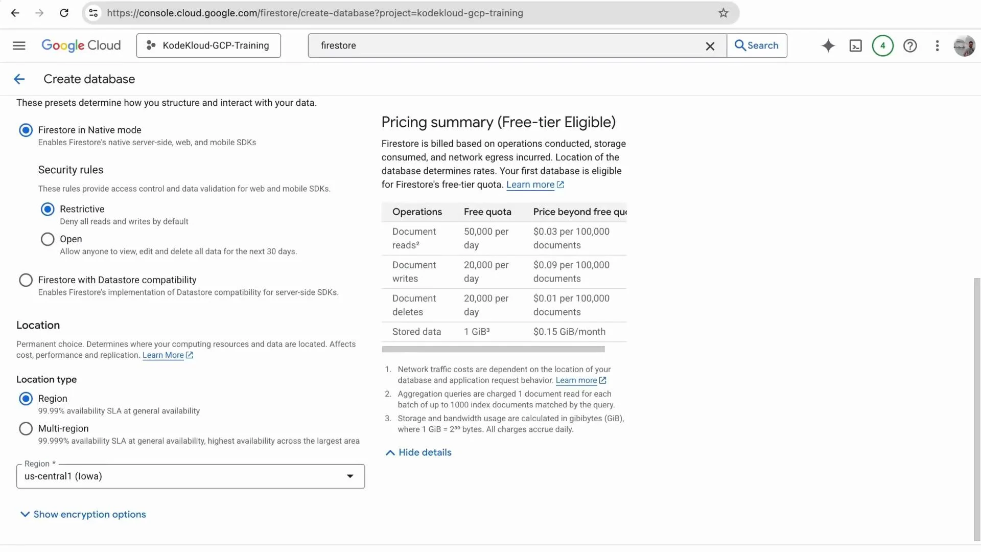
Task: Click the Document writes row label
Action: 414,272
